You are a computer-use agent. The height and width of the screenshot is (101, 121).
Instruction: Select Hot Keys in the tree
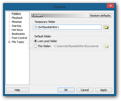[x=17, y=30]
